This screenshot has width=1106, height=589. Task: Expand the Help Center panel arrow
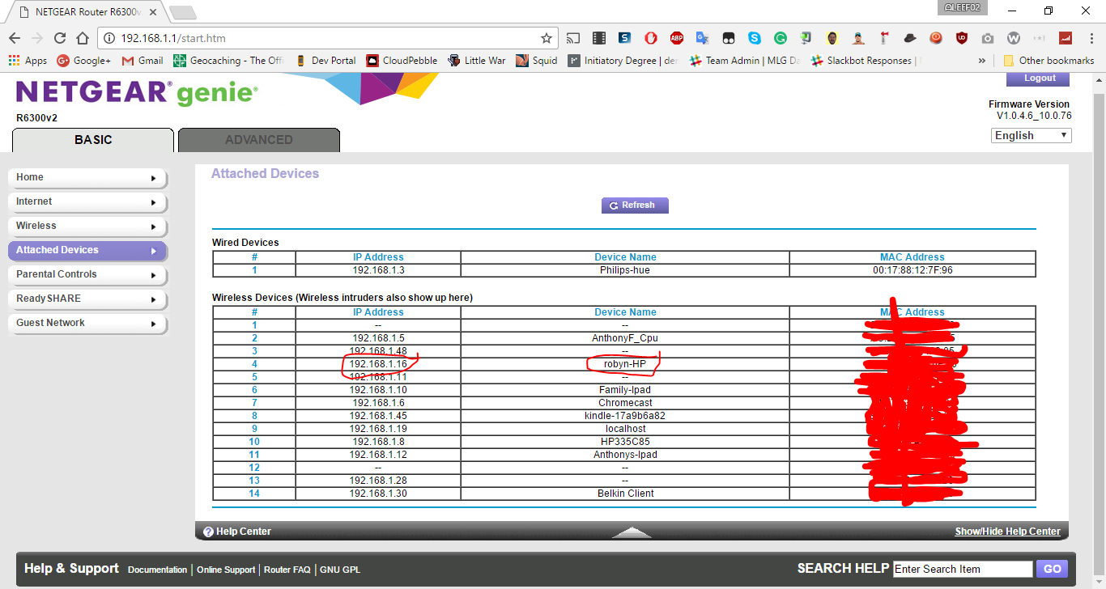[x=632, y=532]
